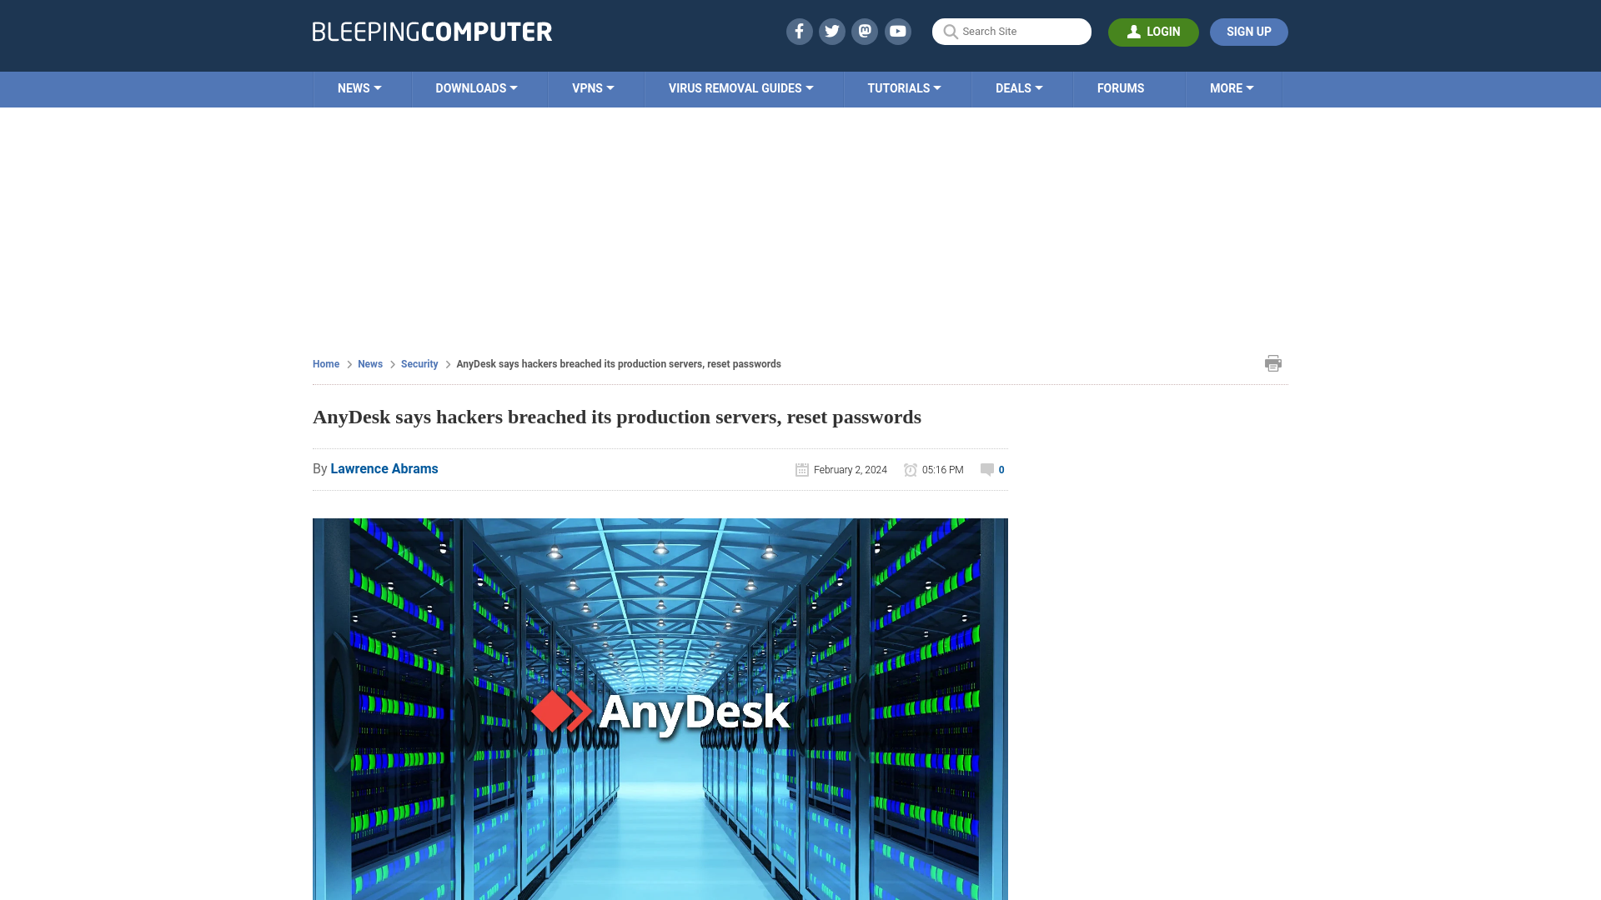Click the Security breadcrumb link

tap(419, 363)
